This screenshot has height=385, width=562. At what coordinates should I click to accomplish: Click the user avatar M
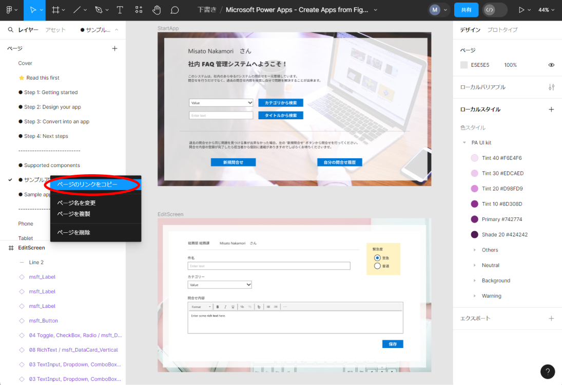[435, 10]
